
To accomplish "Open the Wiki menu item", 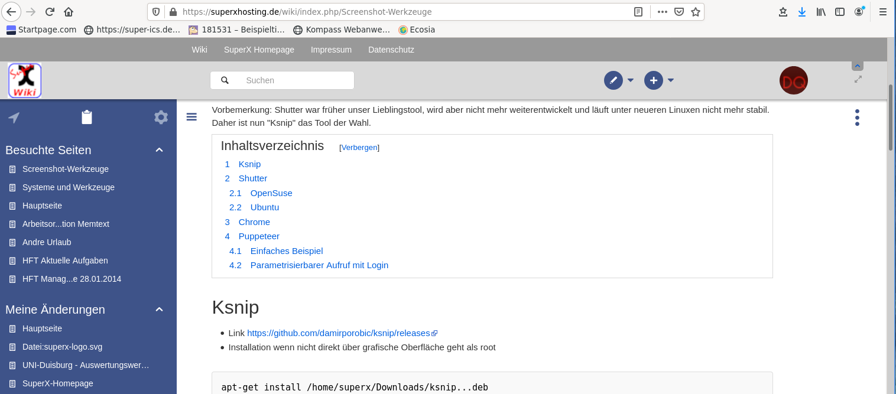I will click(x=199, y=50).
